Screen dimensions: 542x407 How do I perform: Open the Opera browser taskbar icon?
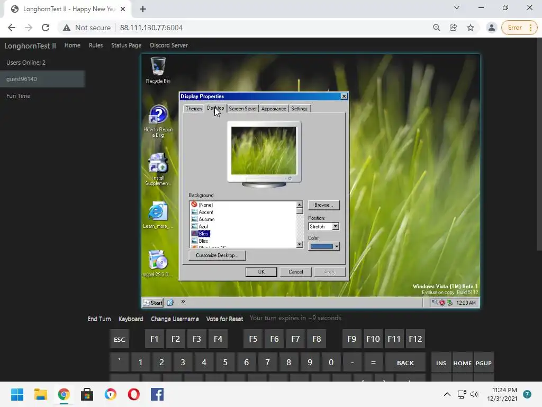(134, 394)
